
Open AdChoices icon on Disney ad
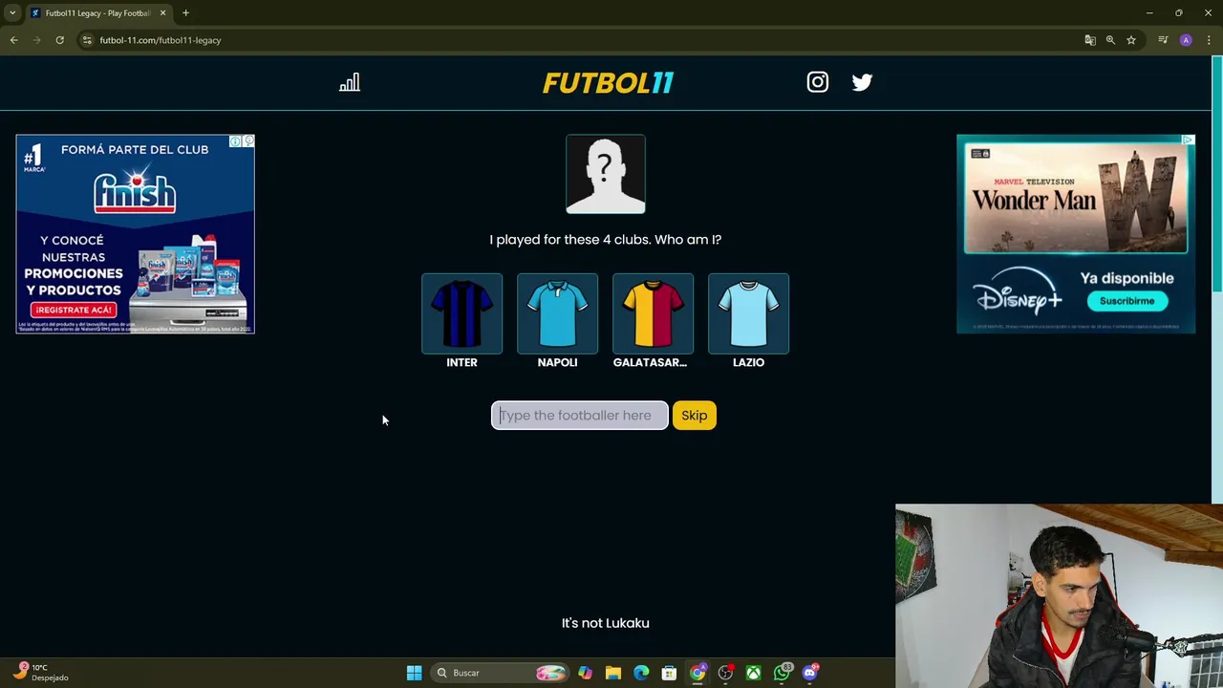(x=1188, y=140)
